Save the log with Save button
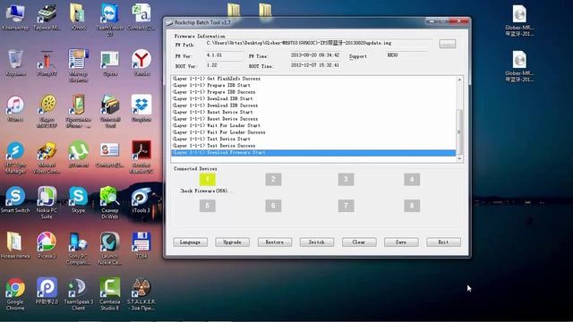Screen dimensions: 573x322 [x=401, y=242]
